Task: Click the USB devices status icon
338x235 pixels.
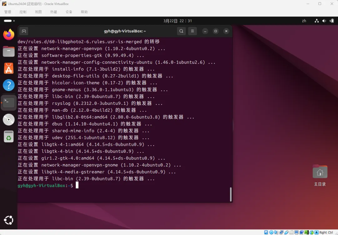Action: [286, 233]
